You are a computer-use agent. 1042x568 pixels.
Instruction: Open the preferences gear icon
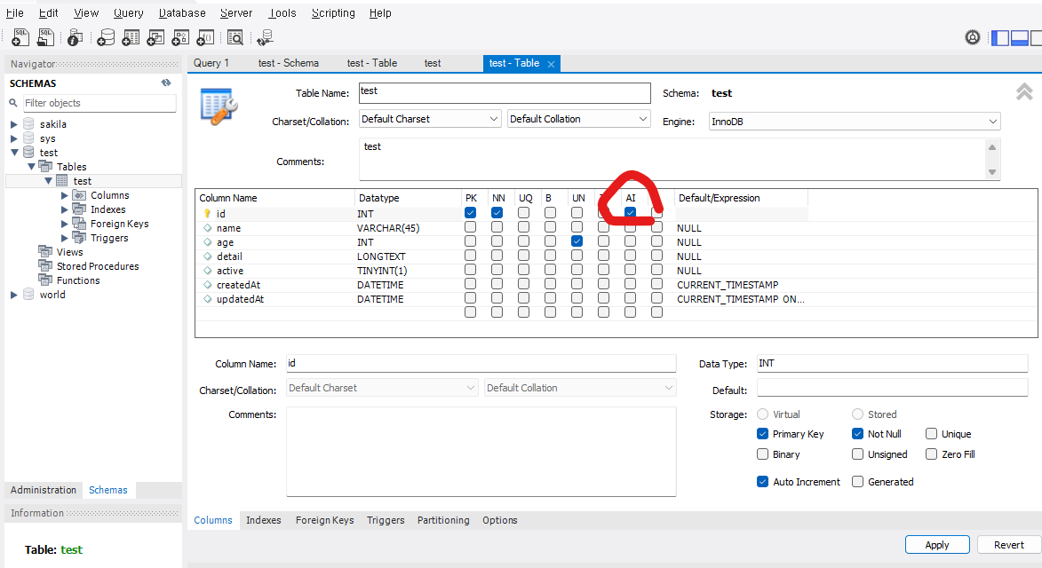pos(972,37)
